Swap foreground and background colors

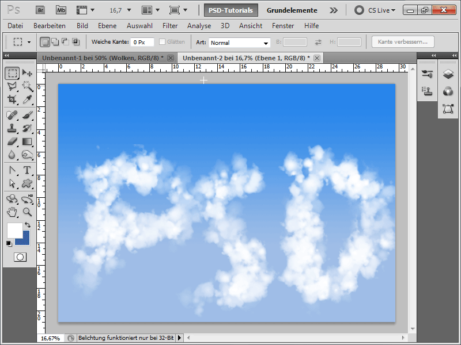tap(28, 225)
